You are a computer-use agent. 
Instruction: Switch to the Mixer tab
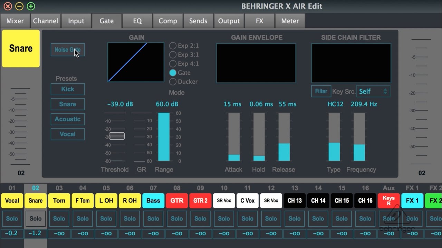pyautogui.click(x=15, y=21)
